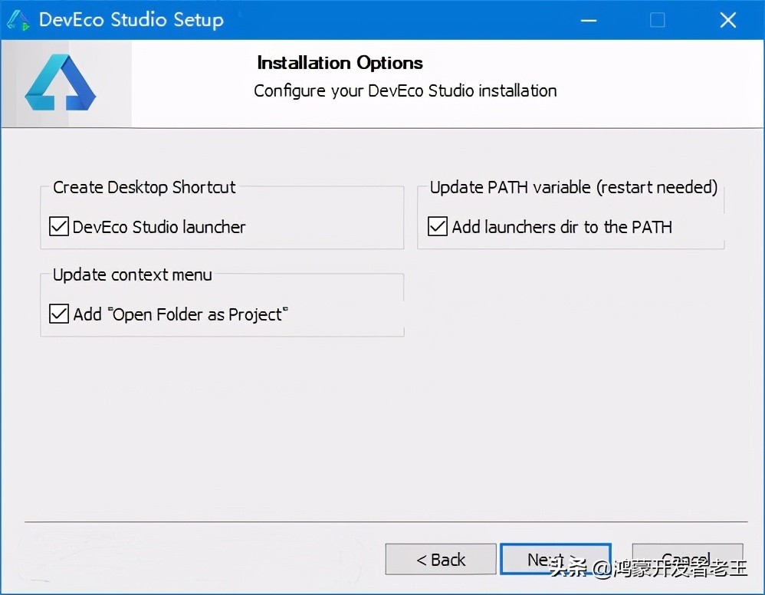
Task: Click the Installation Options heading
Action: pyautogui.click(x=340, y=63)
